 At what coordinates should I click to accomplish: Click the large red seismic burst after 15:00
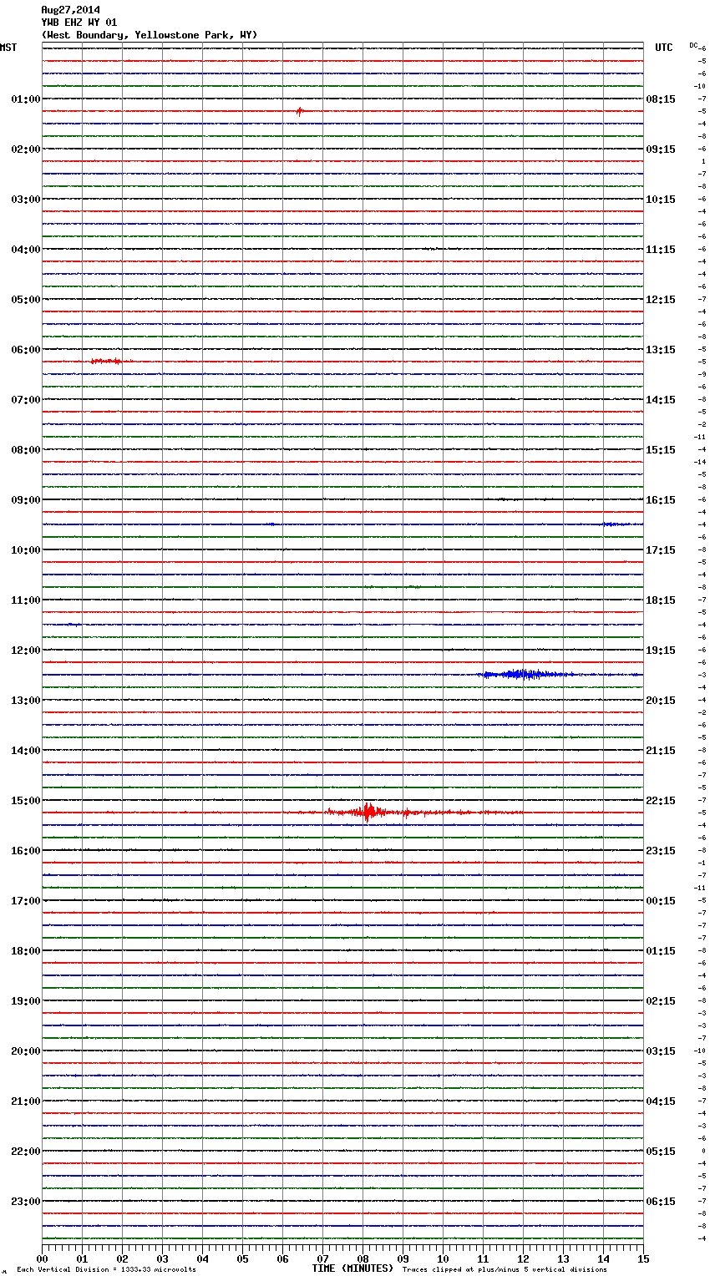tap(368, 812)
